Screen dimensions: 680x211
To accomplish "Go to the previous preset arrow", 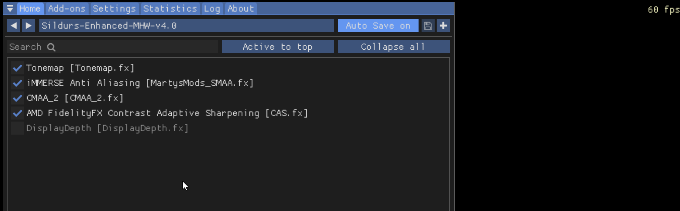I will [14, 26].
